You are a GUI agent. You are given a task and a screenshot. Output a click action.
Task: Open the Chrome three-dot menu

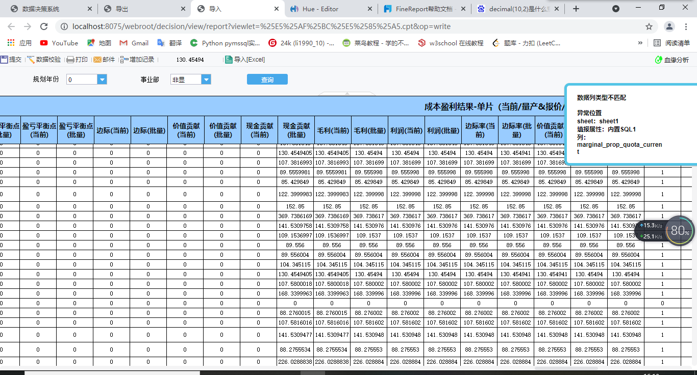(x=686, y=26)
